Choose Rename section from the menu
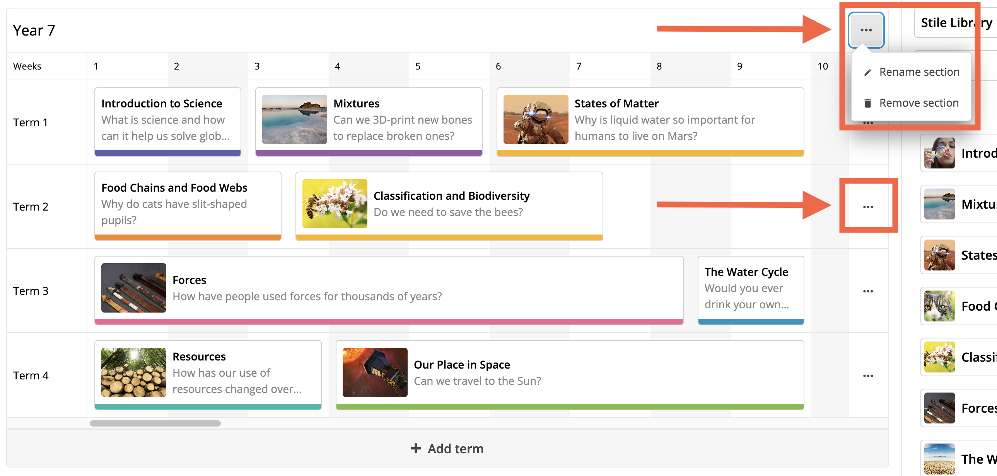Viewport: 997px width, 476px height. click(919, 72)
